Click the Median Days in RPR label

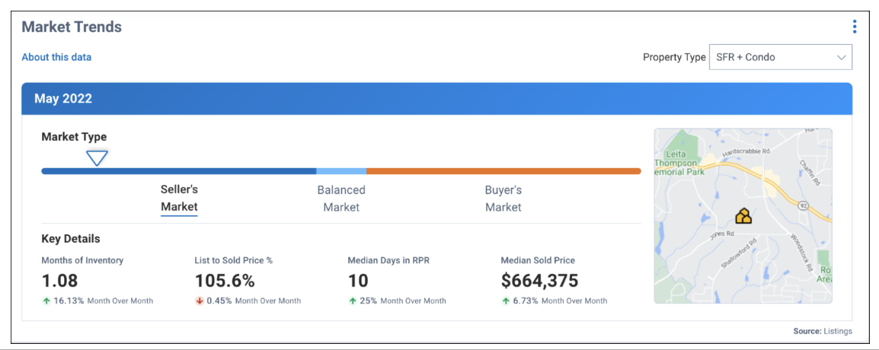coord(390,260)
